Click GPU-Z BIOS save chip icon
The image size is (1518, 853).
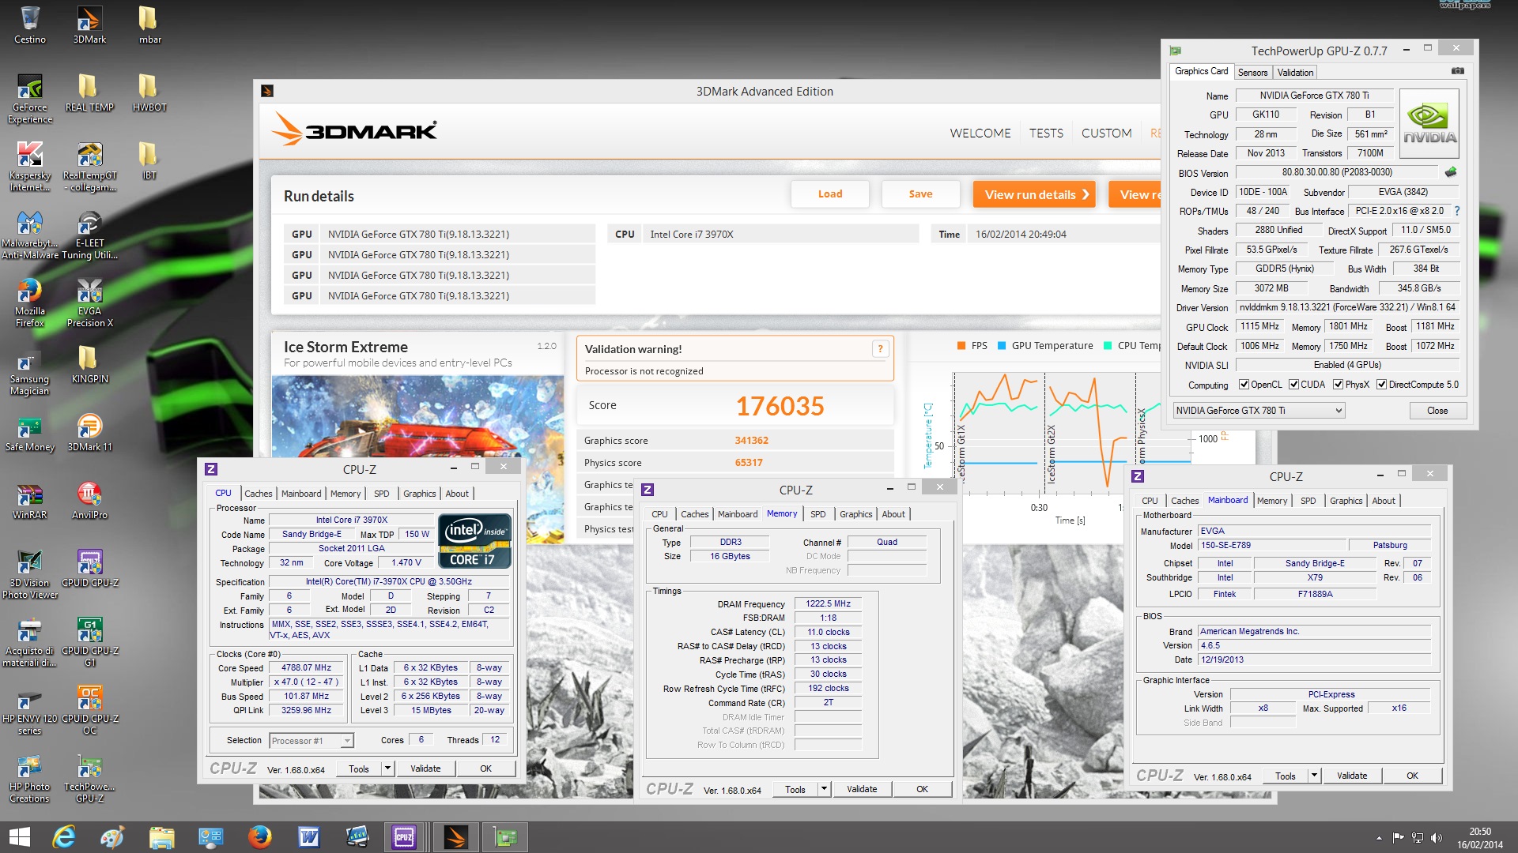coord(1451,172)
